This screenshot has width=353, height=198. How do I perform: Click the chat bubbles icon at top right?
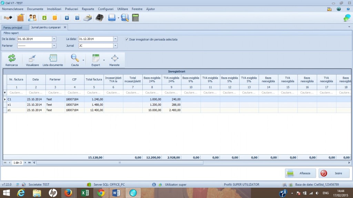click(x=347, y=18)
